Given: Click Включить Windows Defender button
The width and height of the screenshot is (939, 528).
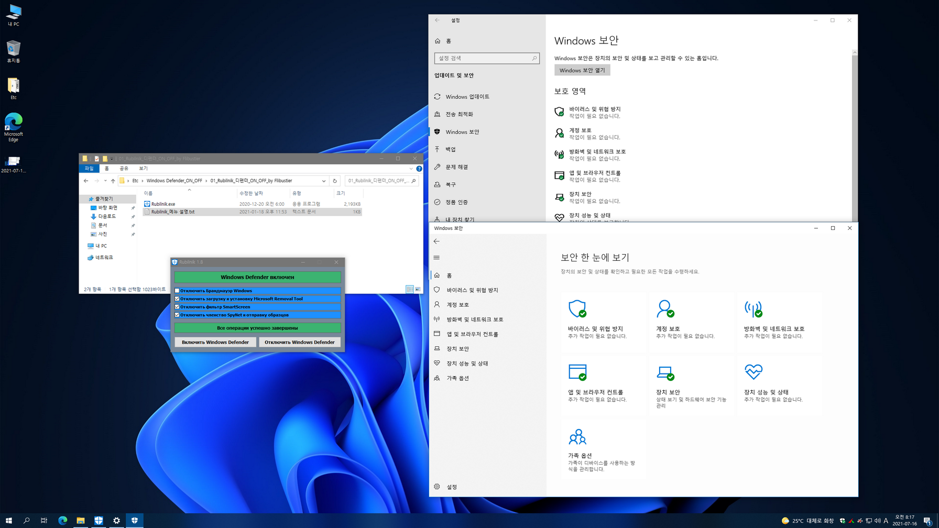Looking at the screenshot, I should click(x=215, y=342).
